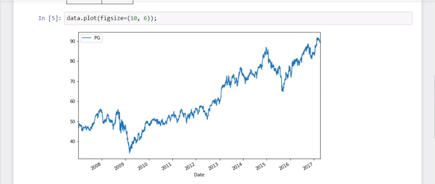Click the 2015 x-axis label

tap(260, 166)
